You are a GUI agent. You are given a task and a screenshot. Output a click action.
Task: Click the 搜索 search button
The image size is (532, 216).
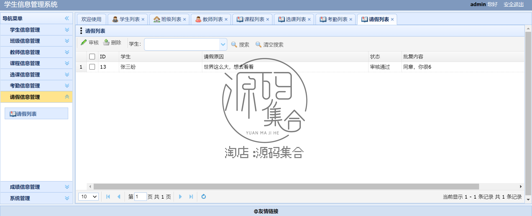pyautogui.click(x=240, y=45)
